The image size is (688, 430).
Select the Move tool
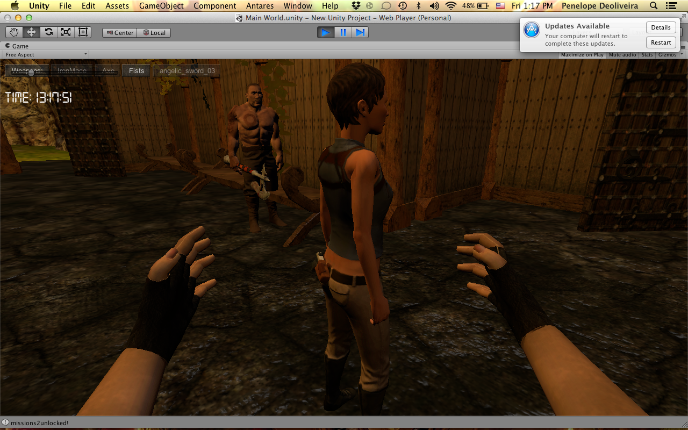pos(31,32)
